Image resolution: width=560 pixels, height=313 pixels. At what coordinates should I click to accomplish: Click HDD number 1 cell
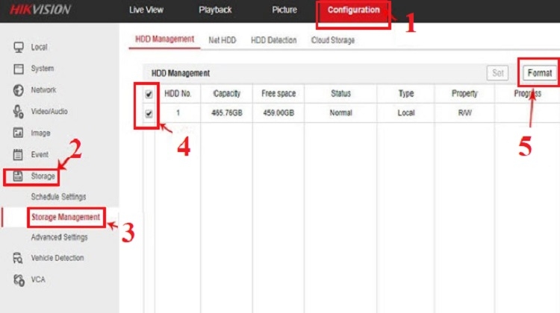[x=178, y=113]
